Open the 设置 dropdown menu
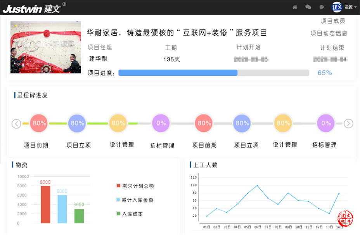Viewport: 360px width, 235px height. pyautogui.click(x=350, y=7)
